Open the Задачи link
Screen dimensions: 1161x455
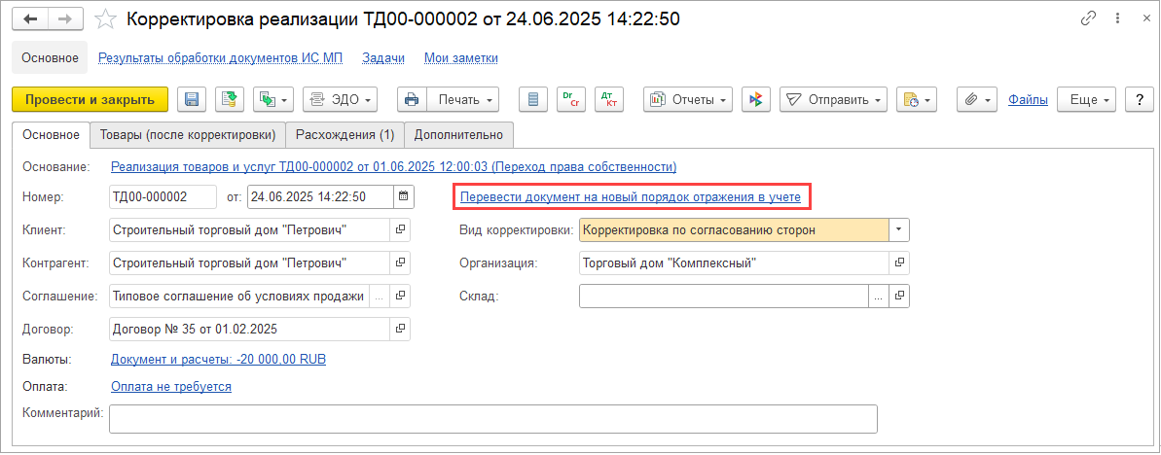382,57
